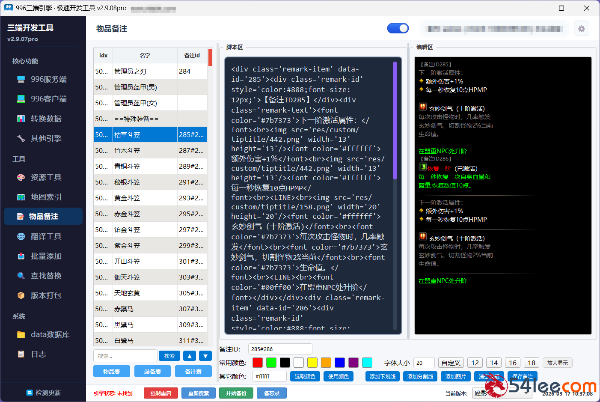This screenshot has width=600, height=402.
Task: Pick the red color swatch
Action: pyautogui.click(x=258, y=363)
